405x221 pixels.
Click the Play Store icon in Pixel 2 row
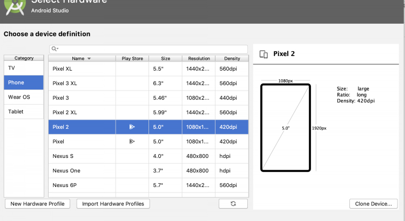click(x=132, y=127)
